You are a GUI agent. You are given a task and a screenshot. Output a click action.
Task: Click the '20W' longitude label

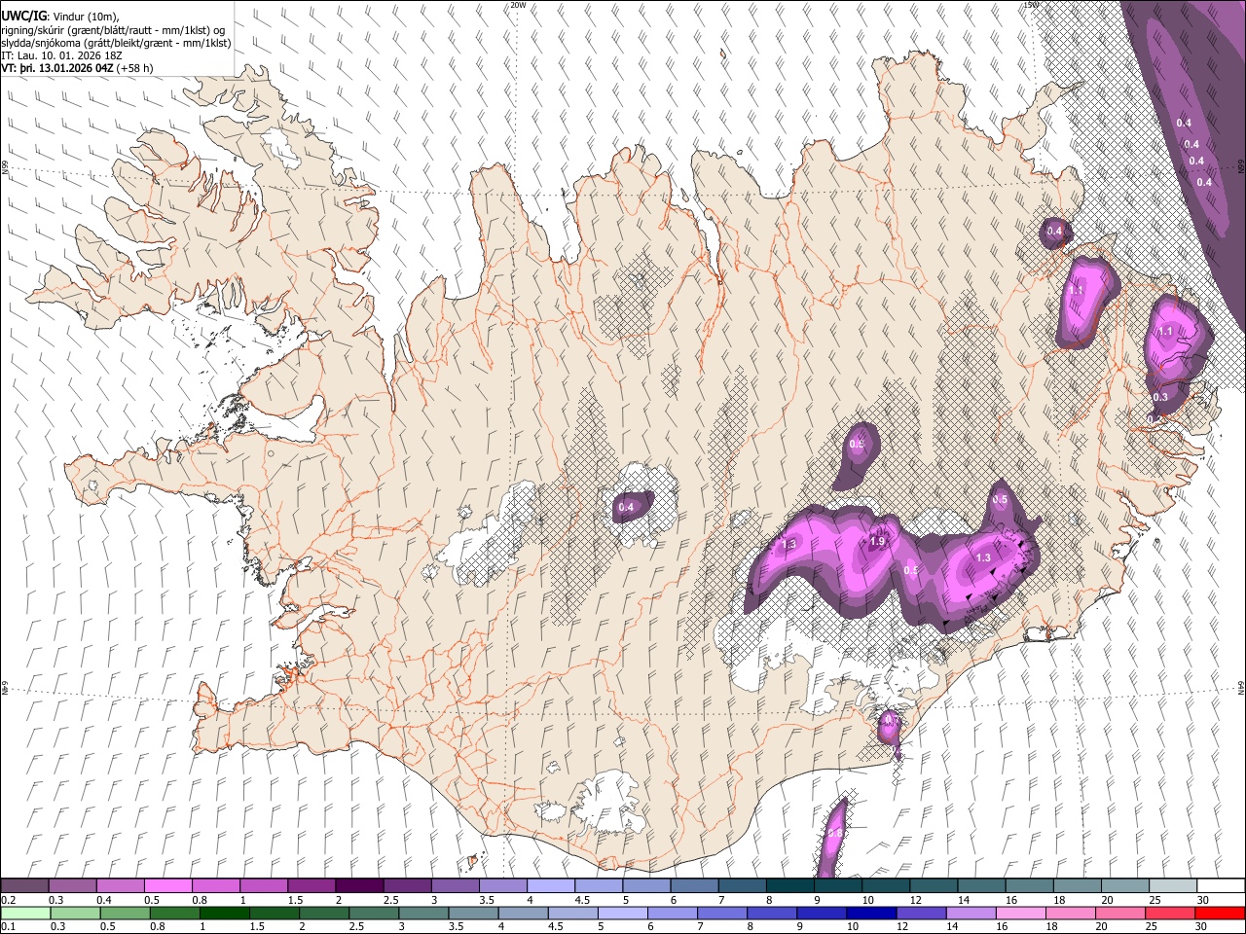point(518,5)
